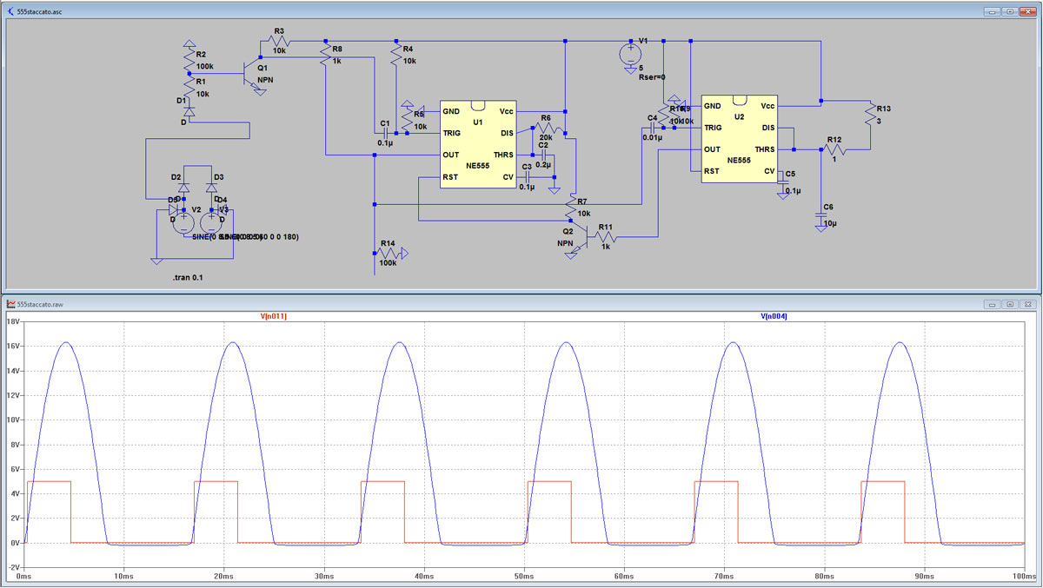Select the Q1 NPN transistor symbol
This screenshot has height=588, width=1043.
[x=252, y=71]
